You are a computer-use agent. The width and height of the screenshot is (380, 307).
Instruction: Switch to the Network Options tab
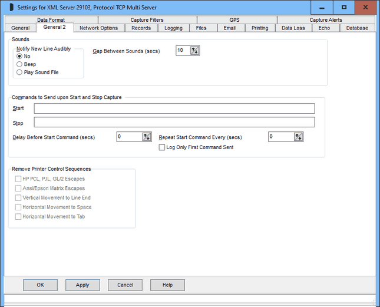tap(98, 28)
